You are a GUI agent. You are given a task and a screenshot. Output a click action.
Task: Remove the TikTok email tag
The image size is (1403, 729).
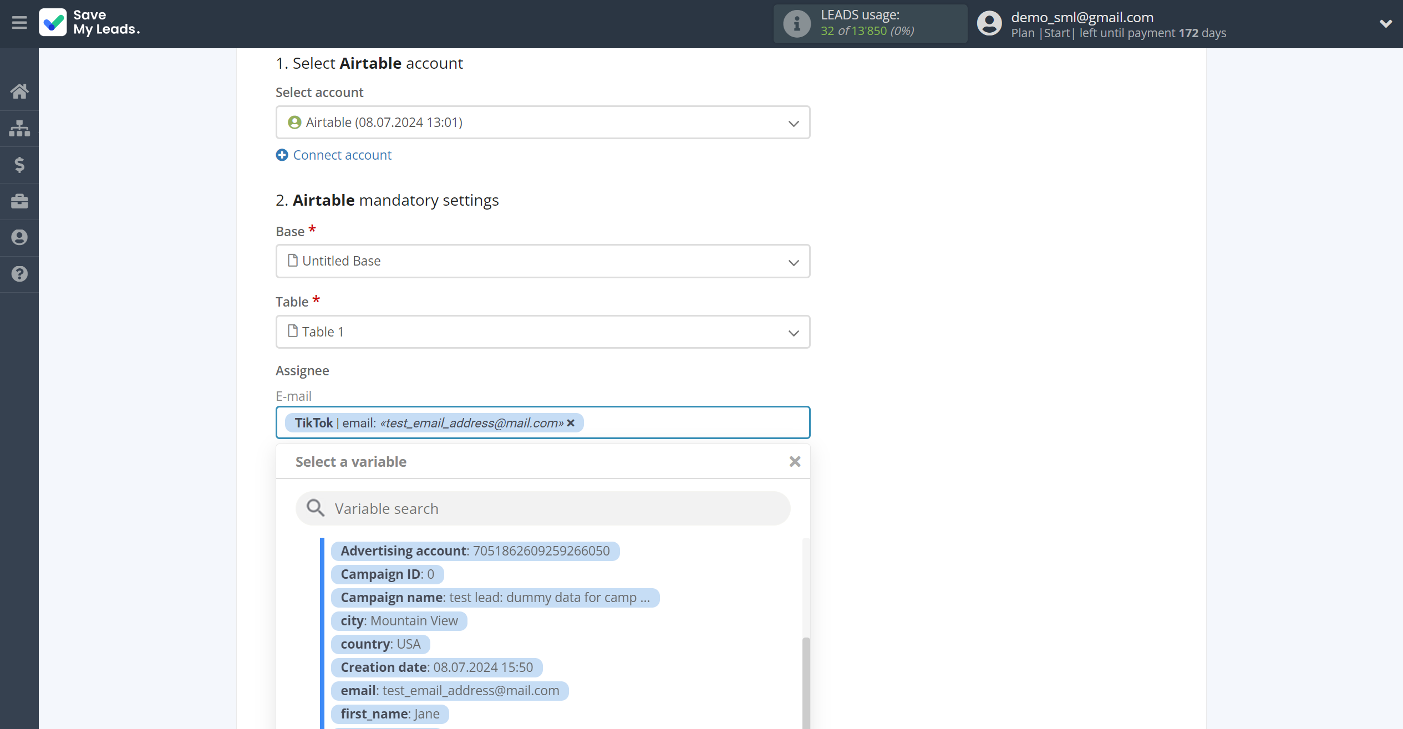coord(571,423)
